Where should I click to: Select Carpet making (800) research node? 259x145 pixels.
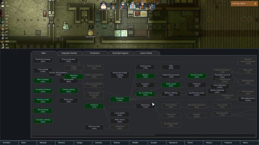[x=68, y=91]
